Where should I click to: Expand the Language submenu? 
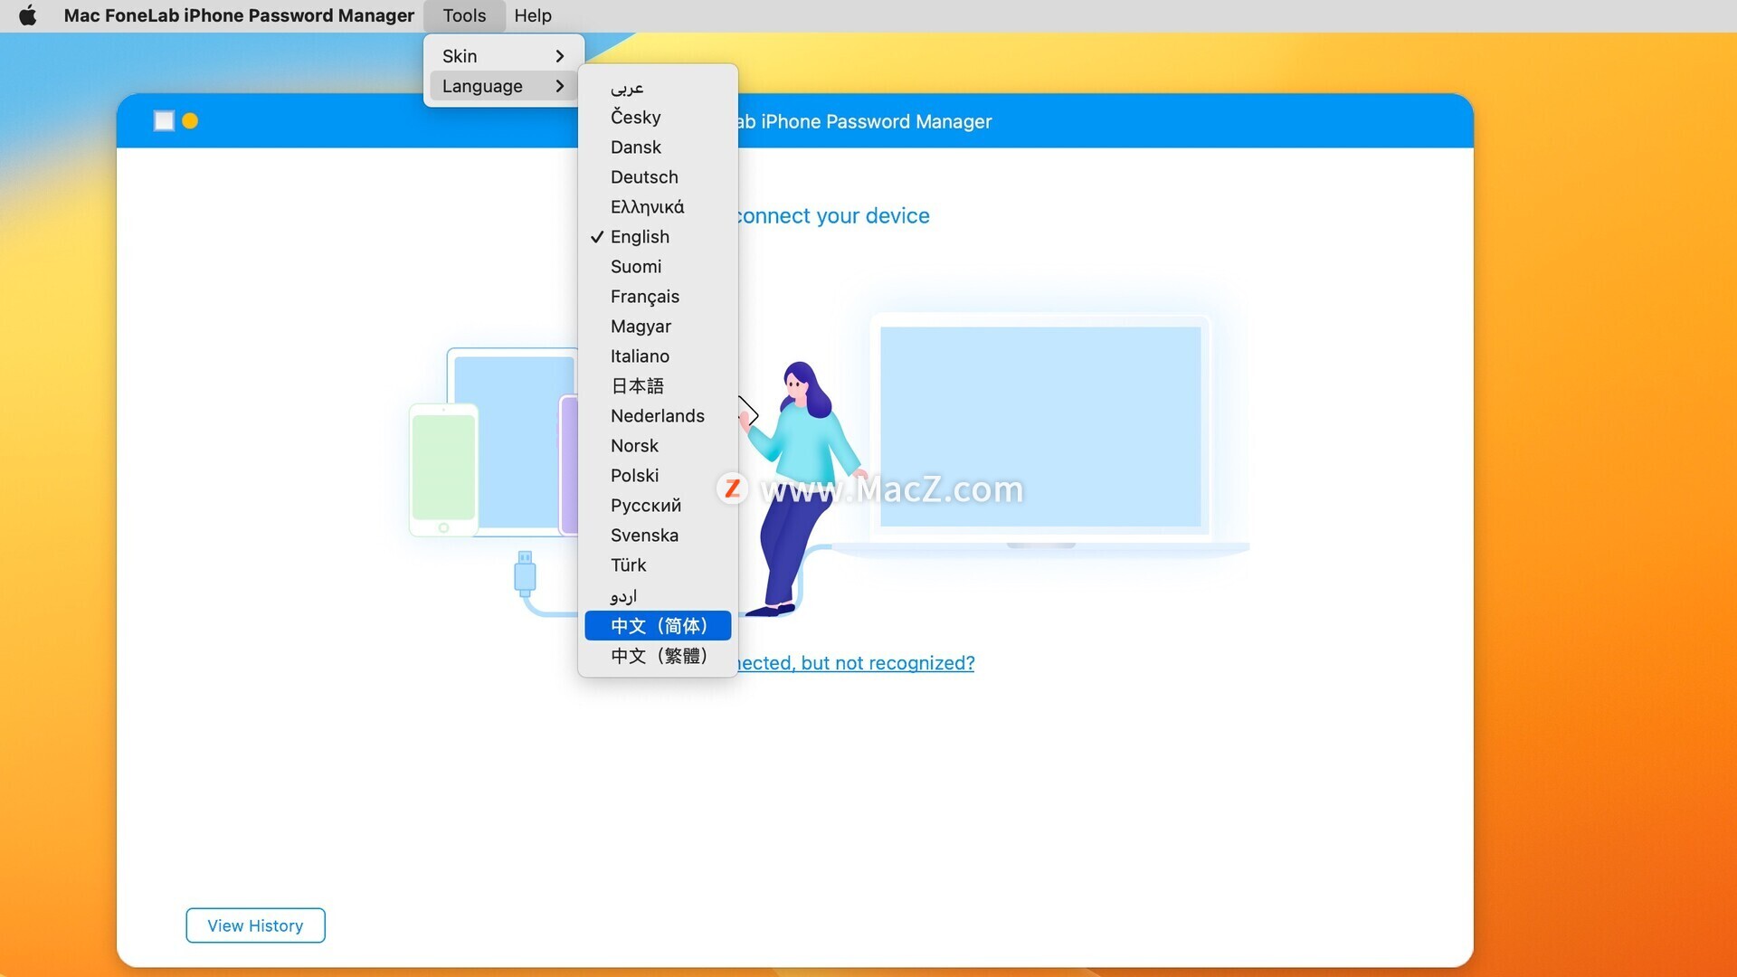point(503,86)
